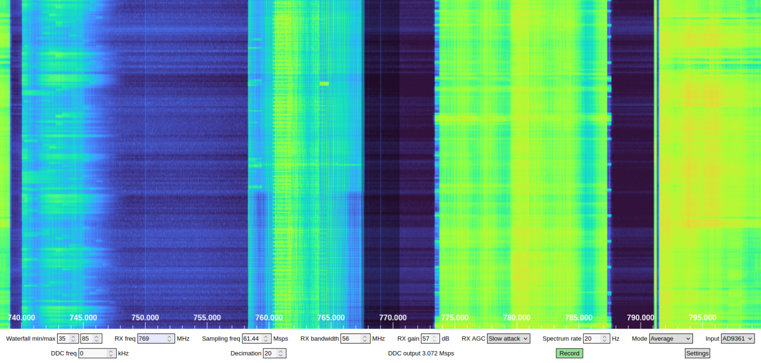This screenshot has width=761, height=363.
Task: Click the Decimation spinner arrows
Action: click(x=281, y=353)
